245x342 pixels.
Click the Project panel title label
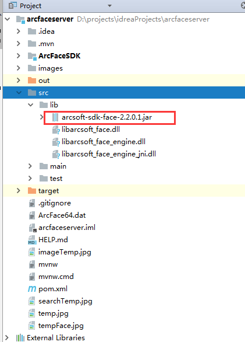pyautogui.click(x=30, y=6)
